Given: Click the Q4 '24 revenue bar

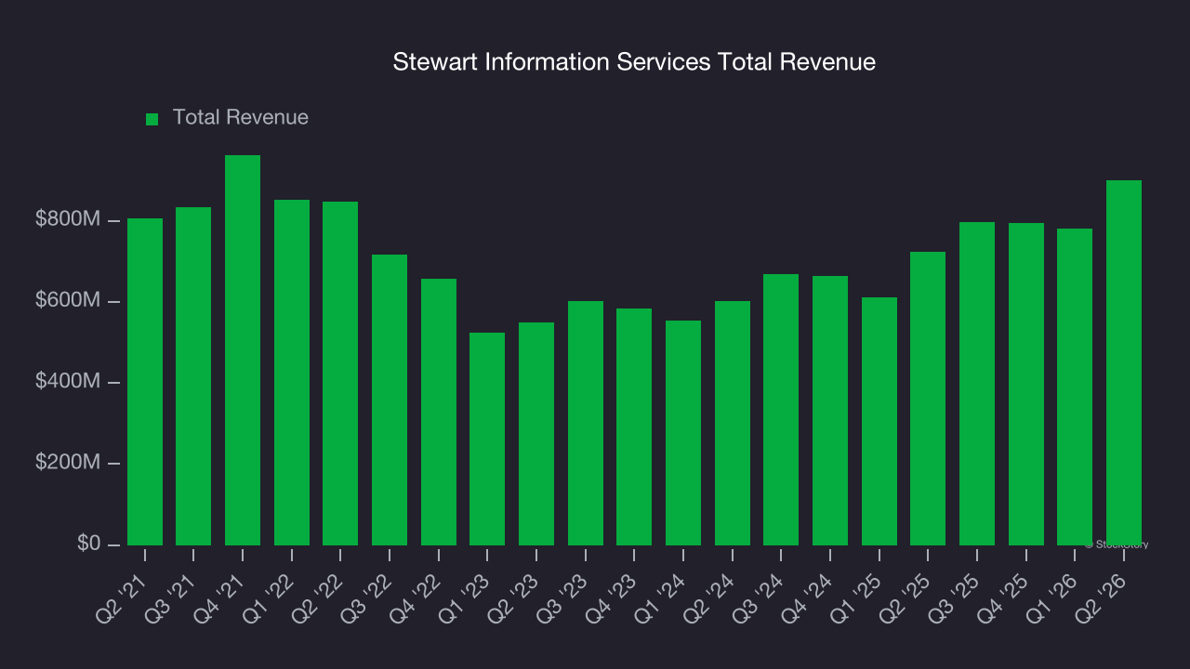Looking at the screenshot, I should (x=830, y=411).
